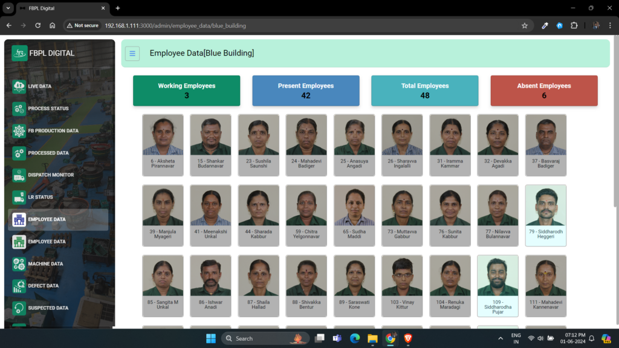Screen dimensions: 619x348
Task: Go back to previous page
Action: (x=8, y=25)
